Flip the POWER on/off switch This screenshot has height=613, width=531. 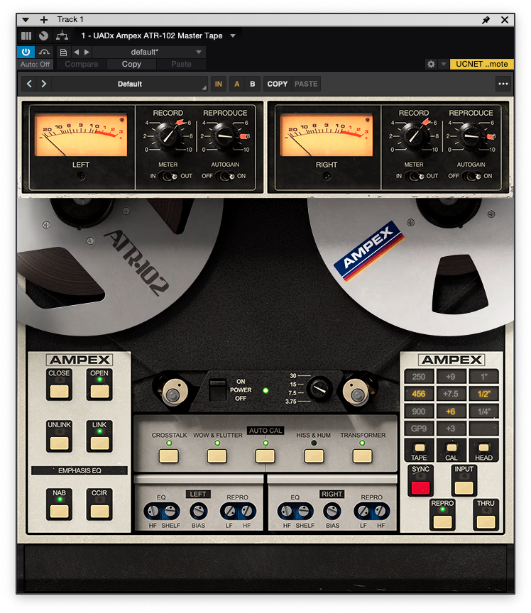(217, 390)
